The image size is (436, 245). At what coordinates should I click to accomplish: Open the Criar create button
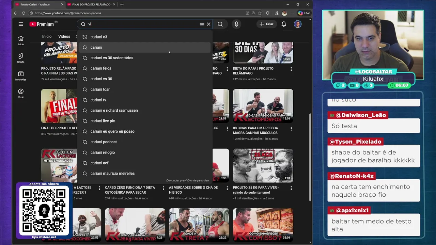266,24
